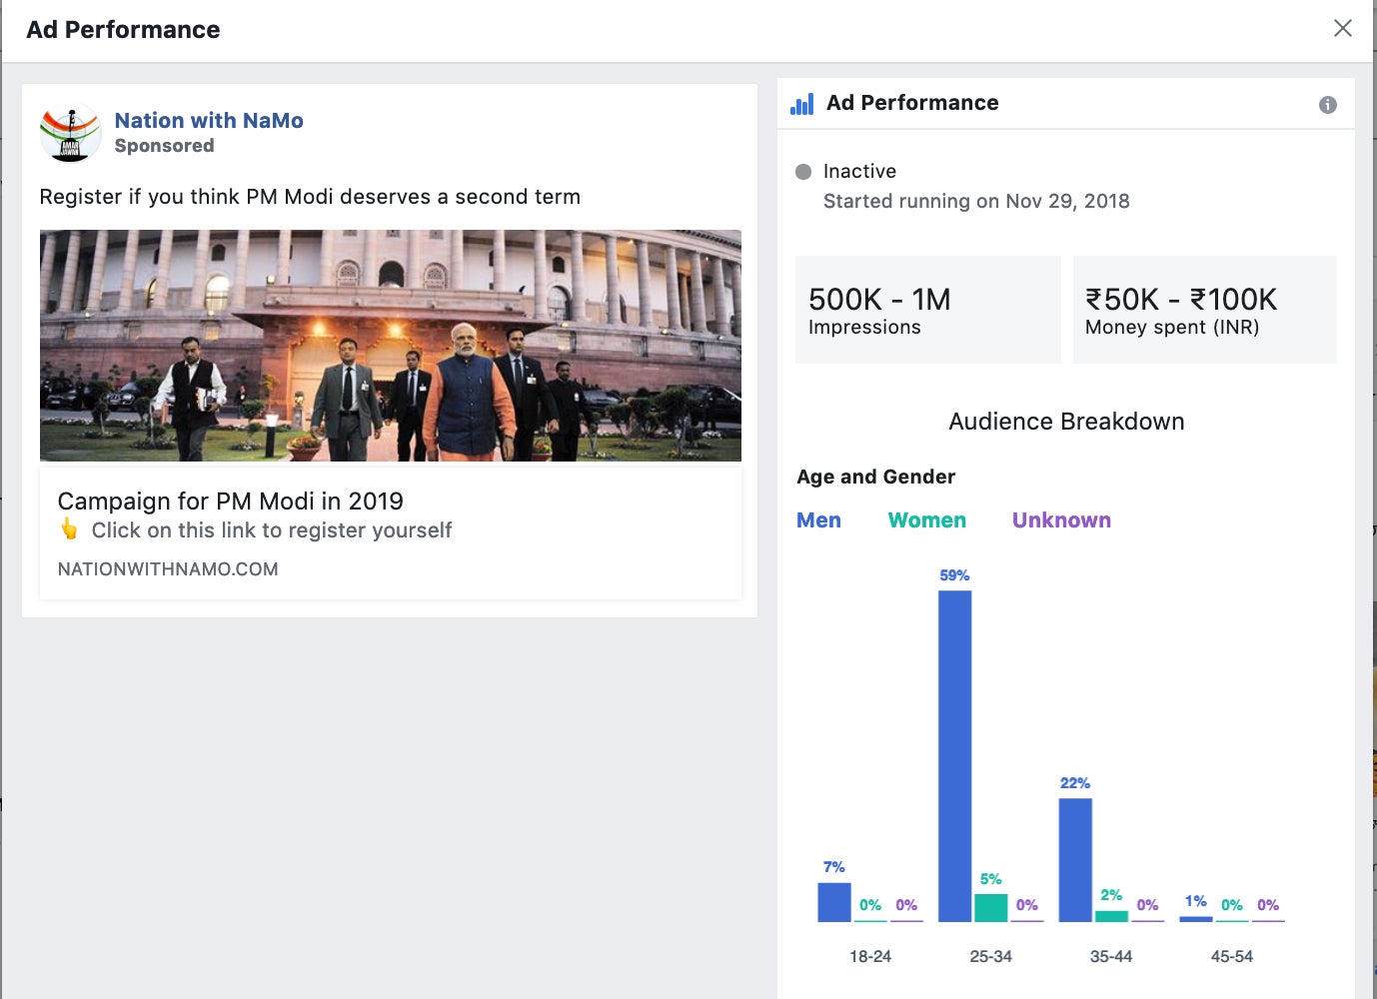Click the gray Inactive status dot
This screenshot has width=1377, height=999.
tap(803, 172)
